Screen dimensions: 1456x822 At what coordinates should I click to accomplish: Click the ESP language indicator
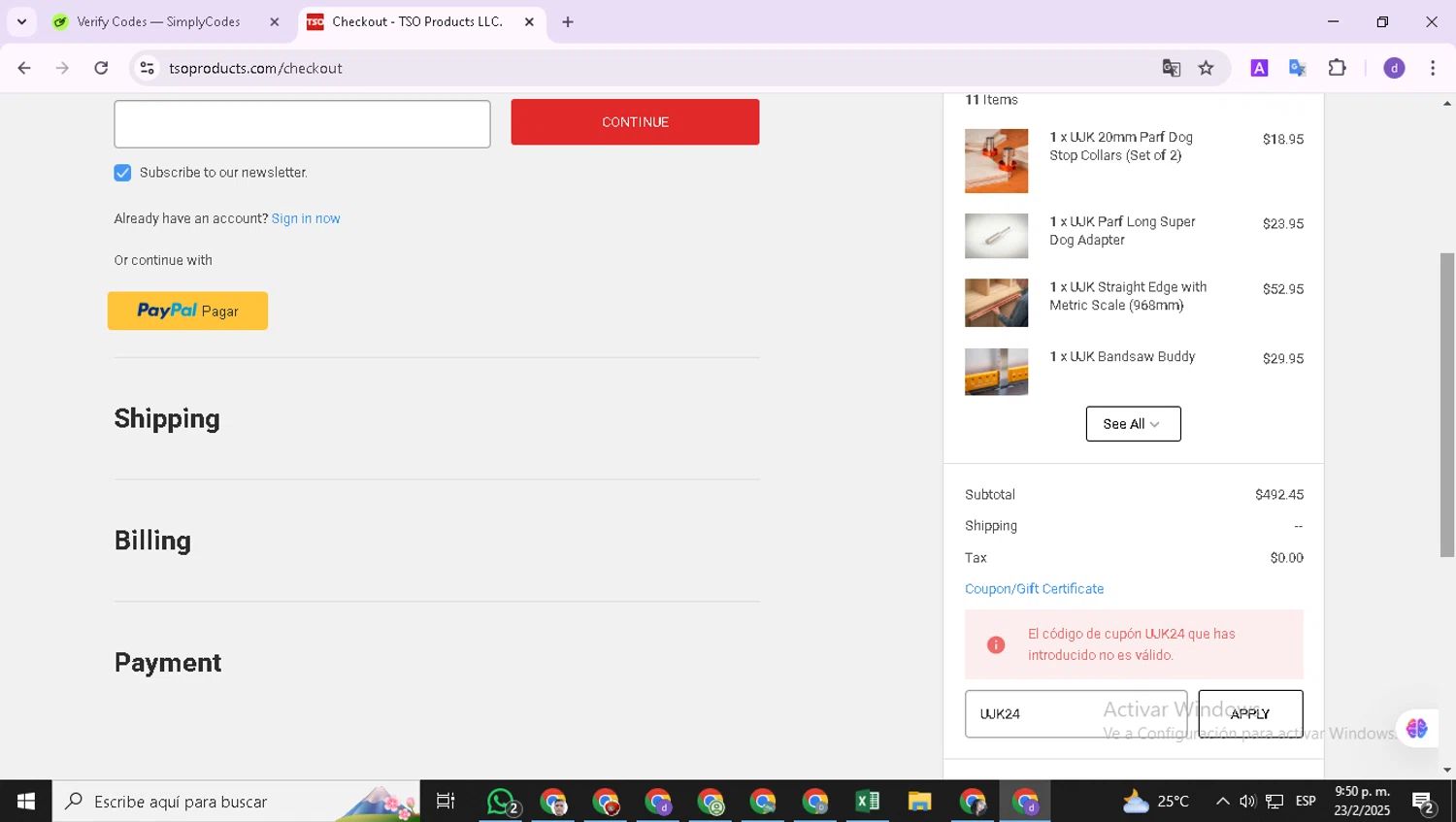coord(1307,802)
